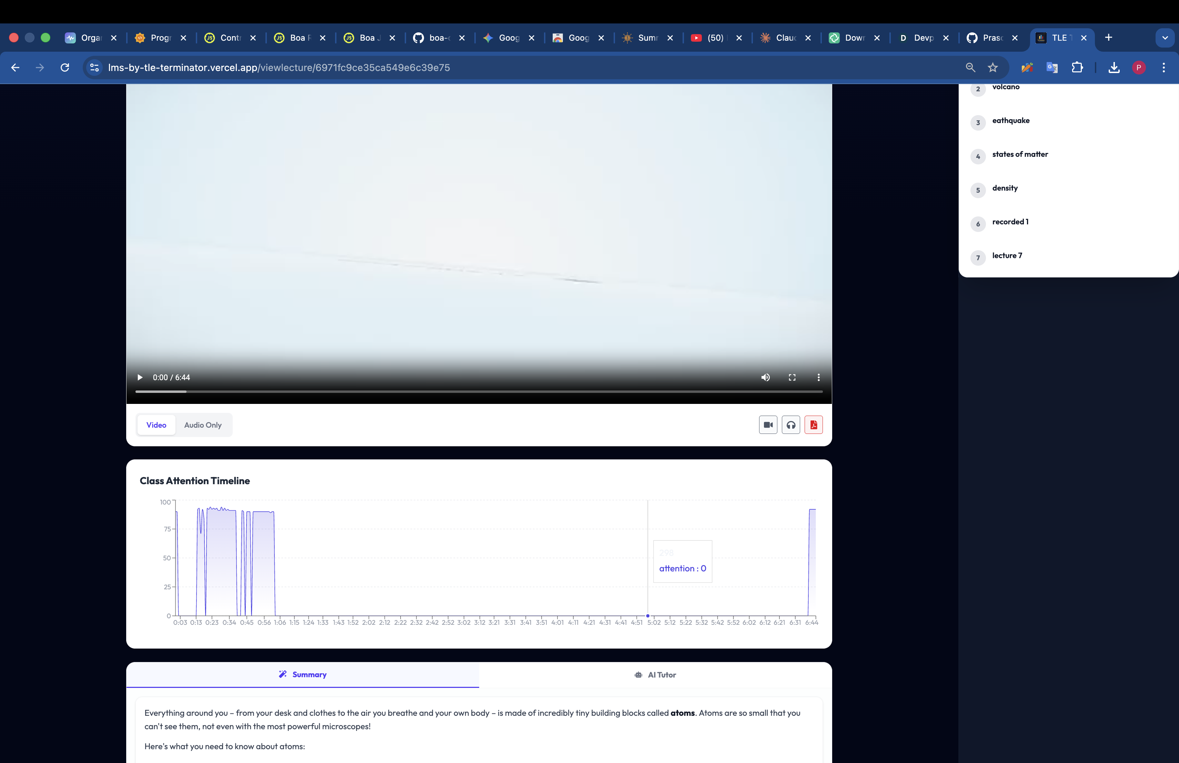This screenshot has height=763, width=1179.
Task: Open the 'density' lecture item
Action: [x=1005, y=188]
